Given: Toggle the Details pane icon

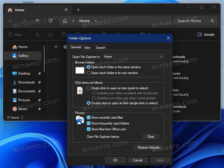Looking at the screenshot, I should pyautogui.click(x=200, y=35).
